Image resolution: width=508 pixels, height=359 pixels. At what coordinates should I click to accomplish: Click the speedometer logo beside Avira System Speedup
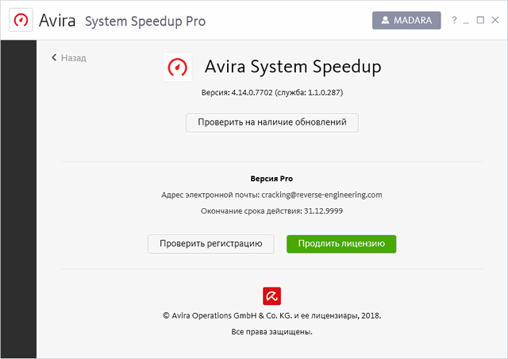click(x=178, y=68)
